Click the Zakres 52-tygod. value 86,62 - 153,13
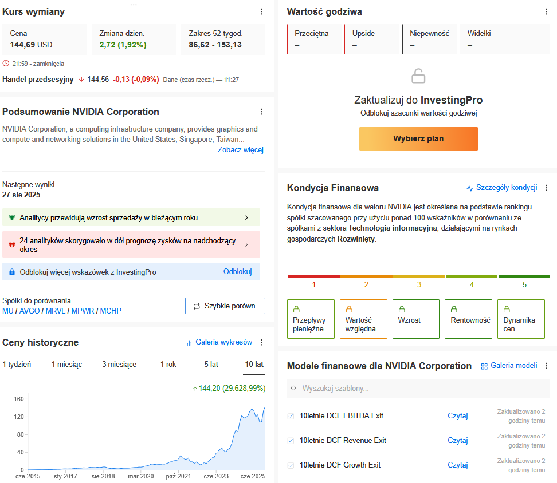Viewport: 557px width, 483px height. click(x=215, y=45)
